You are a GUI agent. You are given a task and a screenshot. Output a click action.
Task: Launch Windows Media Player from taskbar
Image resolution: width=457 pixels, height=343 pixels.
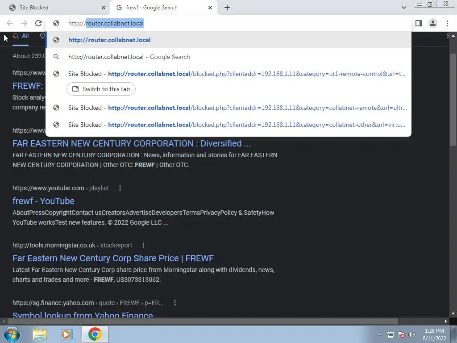[67, 335]
